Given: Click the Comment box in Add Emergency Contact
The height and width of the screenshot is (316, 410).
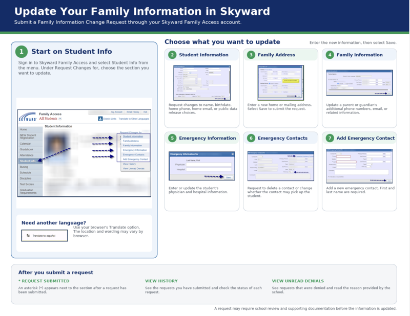Looking at the screenshot, I should pos(362,172).
